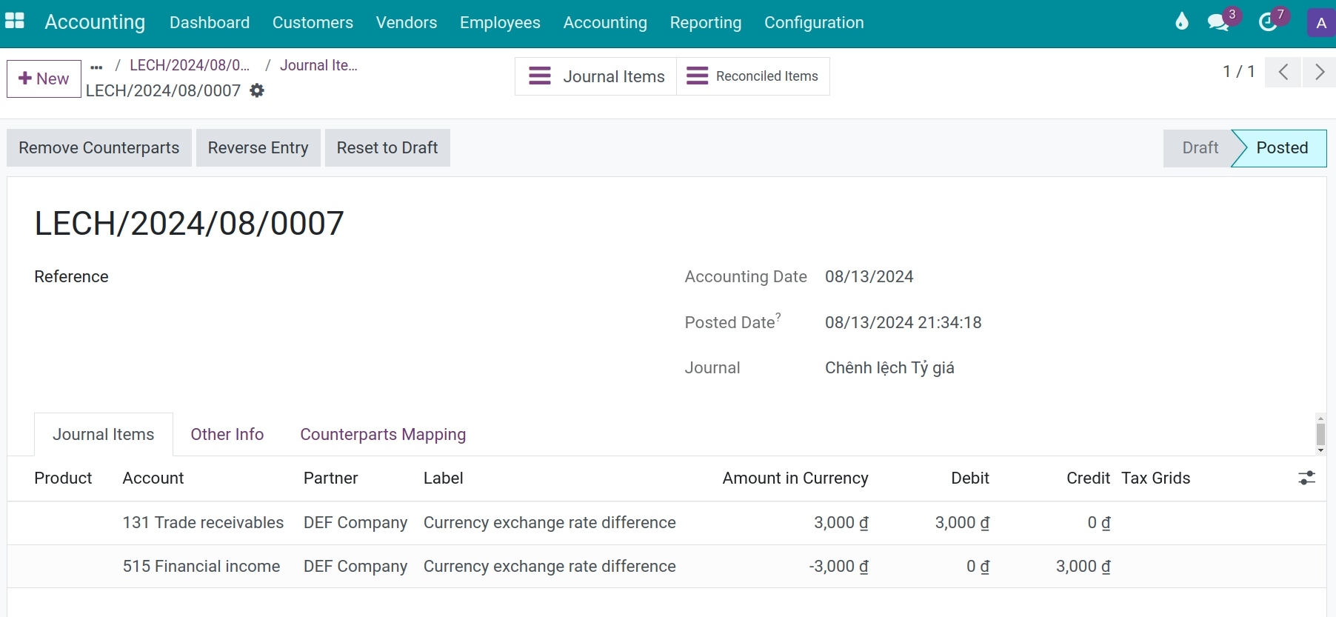Click Reverse Entry button

258,147
